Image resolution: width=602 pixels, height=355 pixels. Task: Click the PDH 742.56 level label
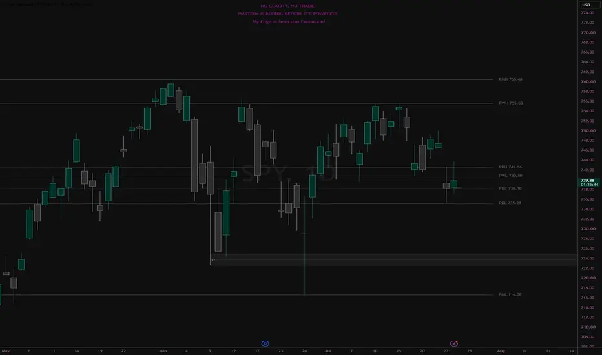[510, 167]
